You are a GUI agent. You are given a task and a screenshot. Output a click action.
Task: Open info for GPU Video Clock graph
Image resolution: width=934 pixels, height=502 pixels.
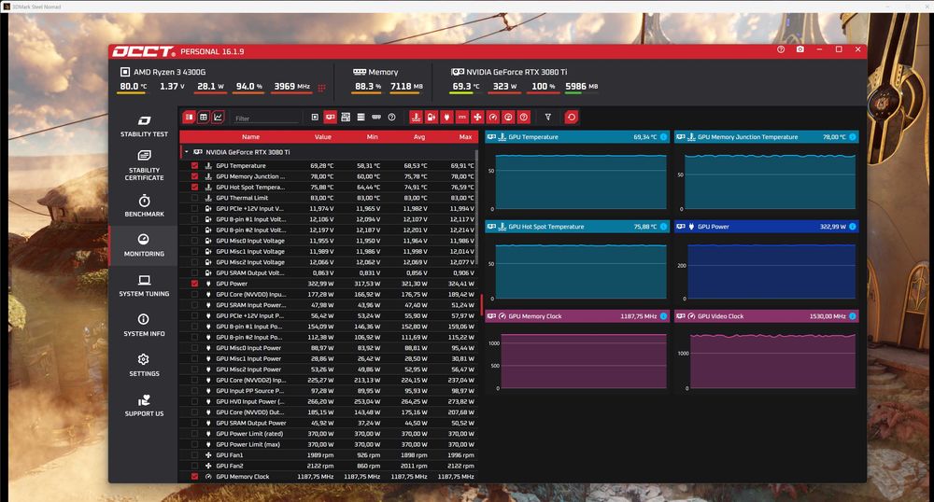tap(853, 316)
